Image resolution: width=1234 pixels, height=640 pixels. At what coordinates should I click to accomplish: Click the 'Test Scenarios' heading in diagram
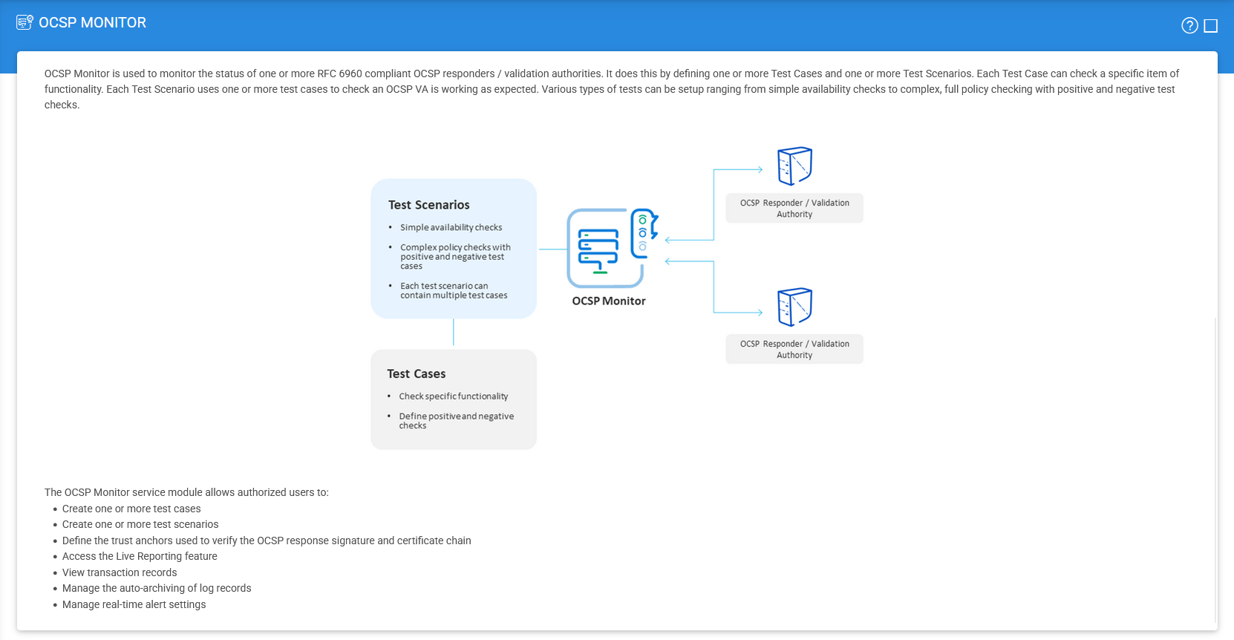(428, 205)
